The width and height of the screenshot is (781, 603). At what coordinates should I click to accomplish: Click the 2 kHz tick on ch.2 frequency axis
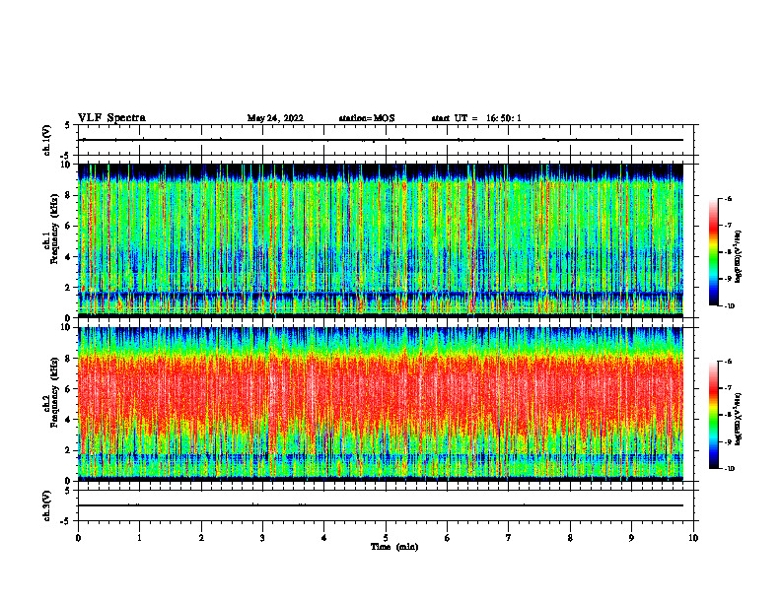click(x=69, y=450)
